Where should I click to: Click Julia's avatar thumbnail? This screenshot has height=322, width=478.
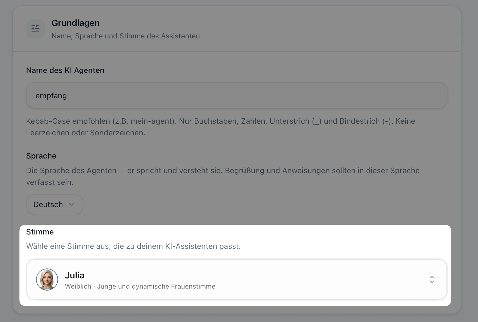(x=47, y=279)
